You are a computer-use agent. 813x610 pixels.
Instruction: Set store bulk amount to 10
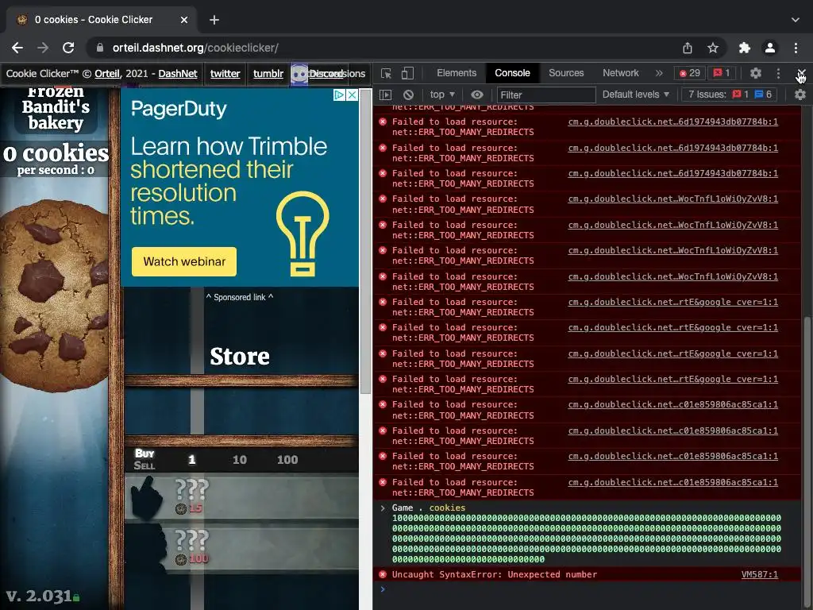pos(240,460)
